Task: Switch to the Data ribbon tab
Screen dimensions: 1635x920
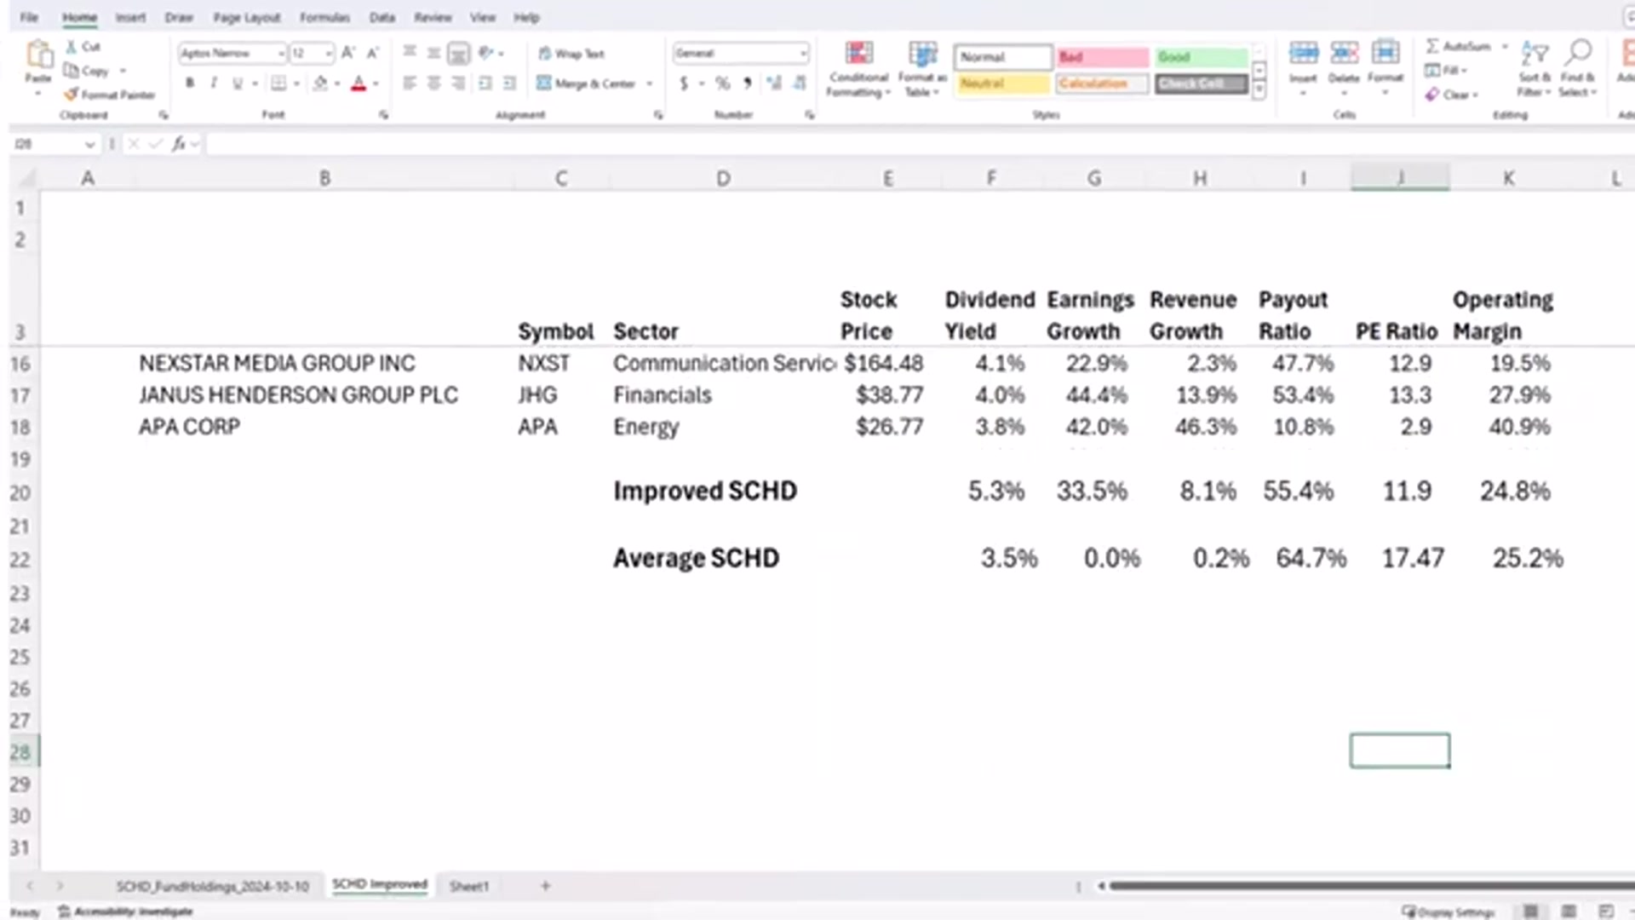Action: tap(381, 17)
